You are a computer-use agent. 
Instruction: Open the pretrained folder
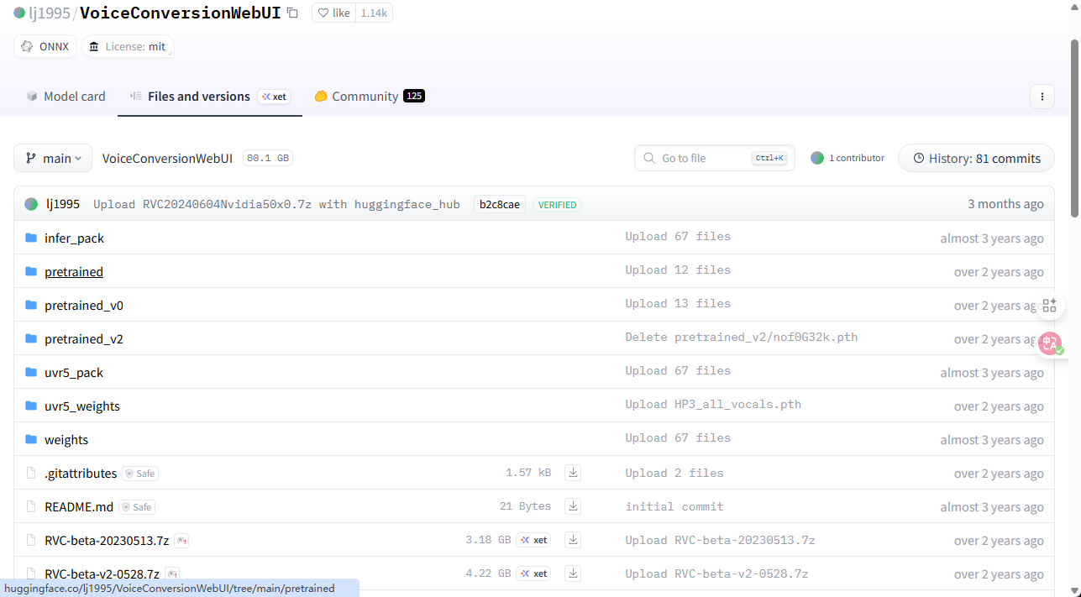pyautogui.click(x=74, y=272)
